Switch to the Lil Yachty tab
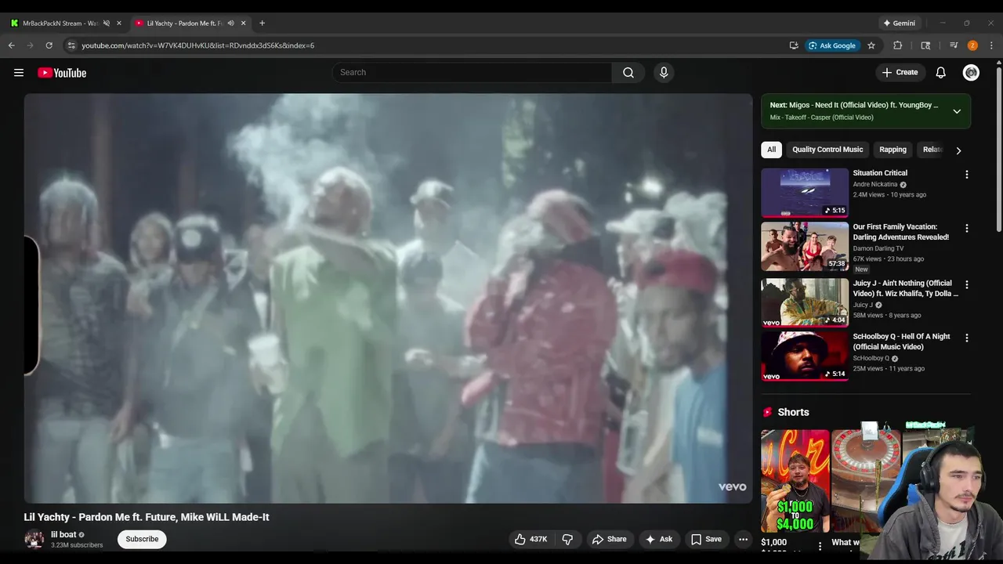 pos(185,23)
